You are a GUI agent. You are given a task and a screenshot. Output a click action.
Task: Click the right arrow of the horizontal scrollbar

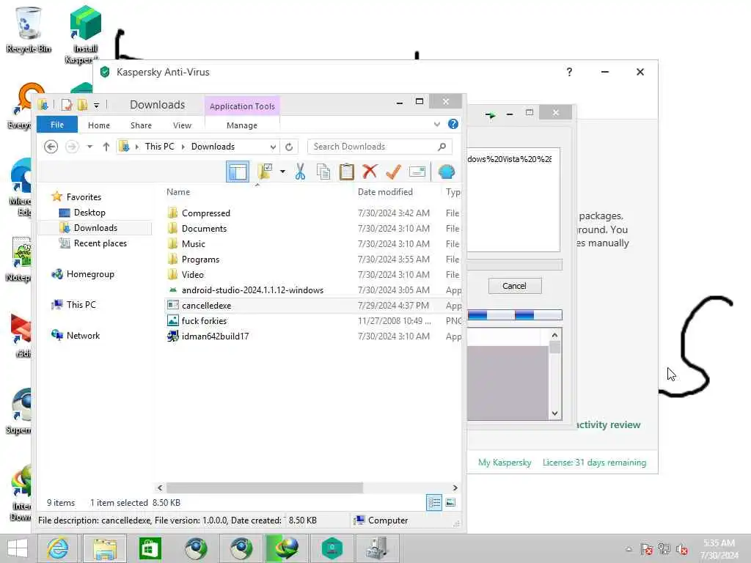(455, 487)
